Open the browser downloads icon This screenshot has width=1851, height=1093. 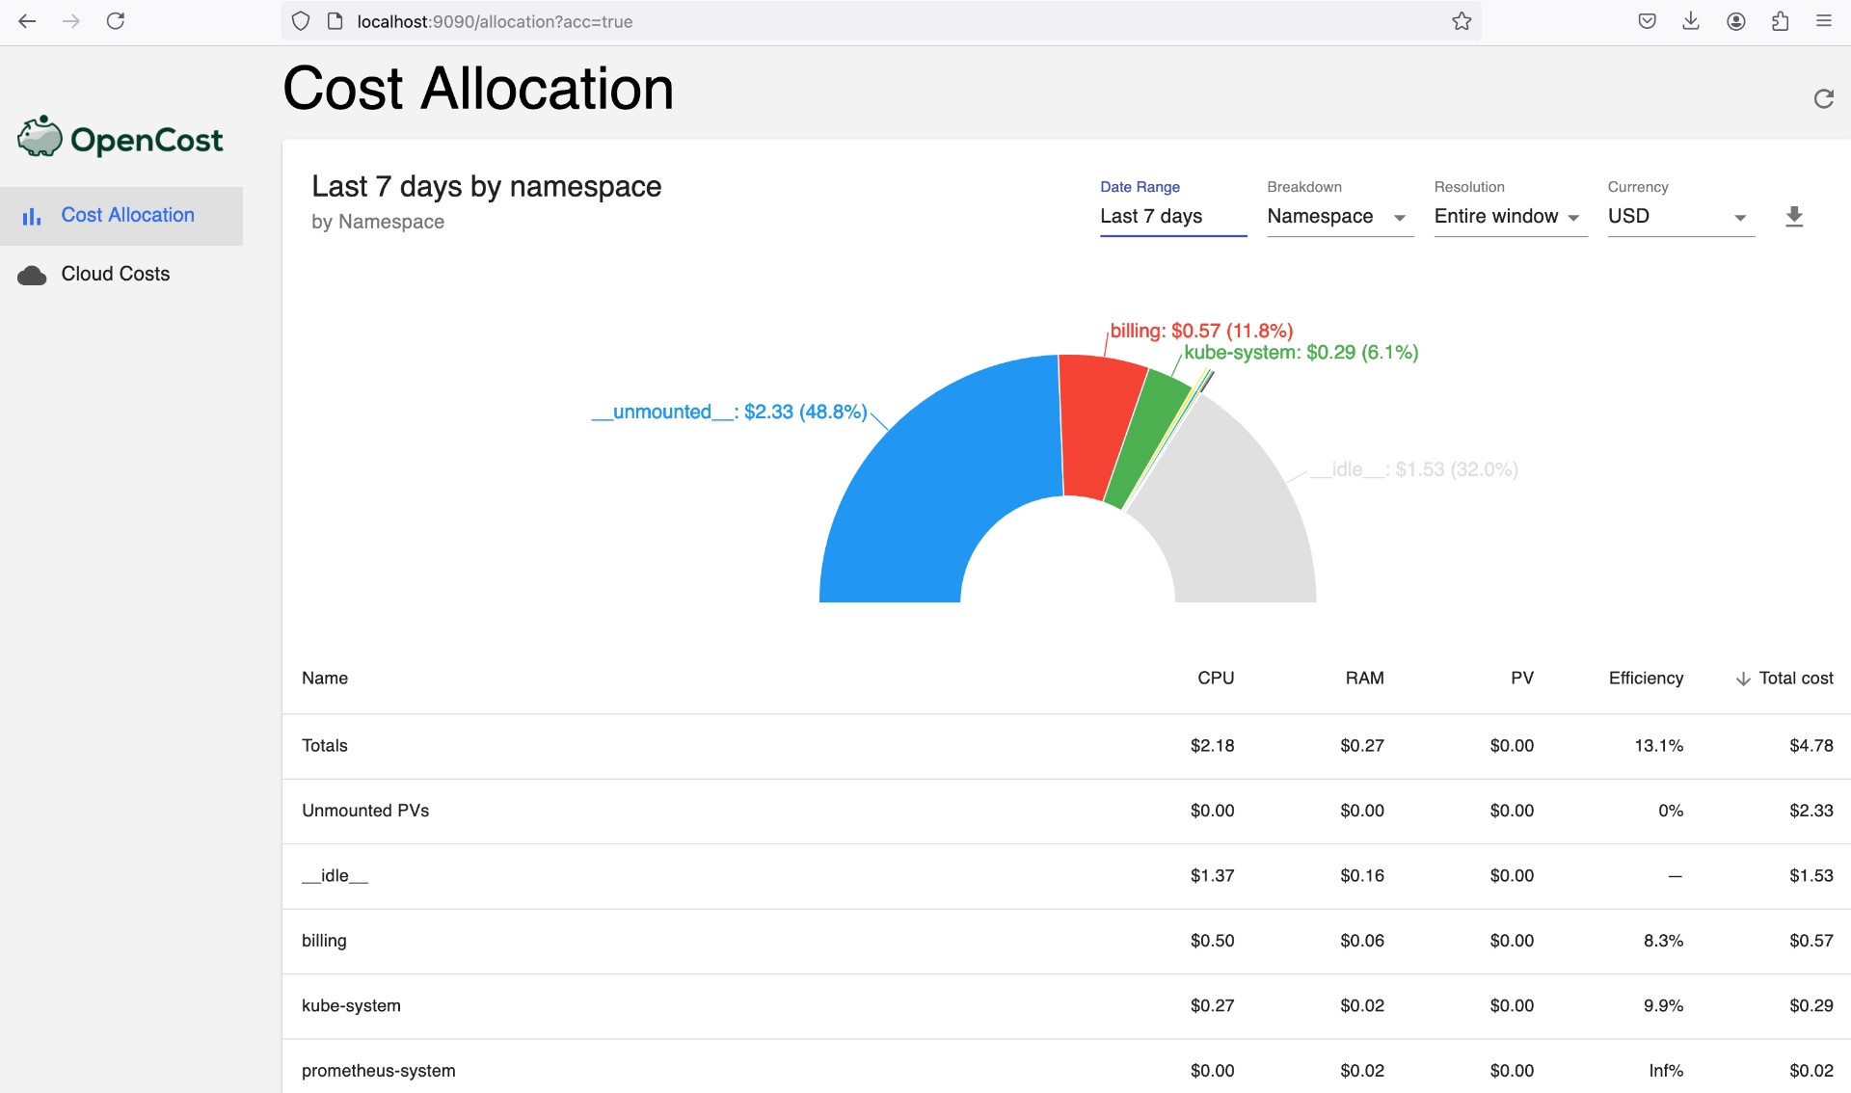coord(1691,21)
